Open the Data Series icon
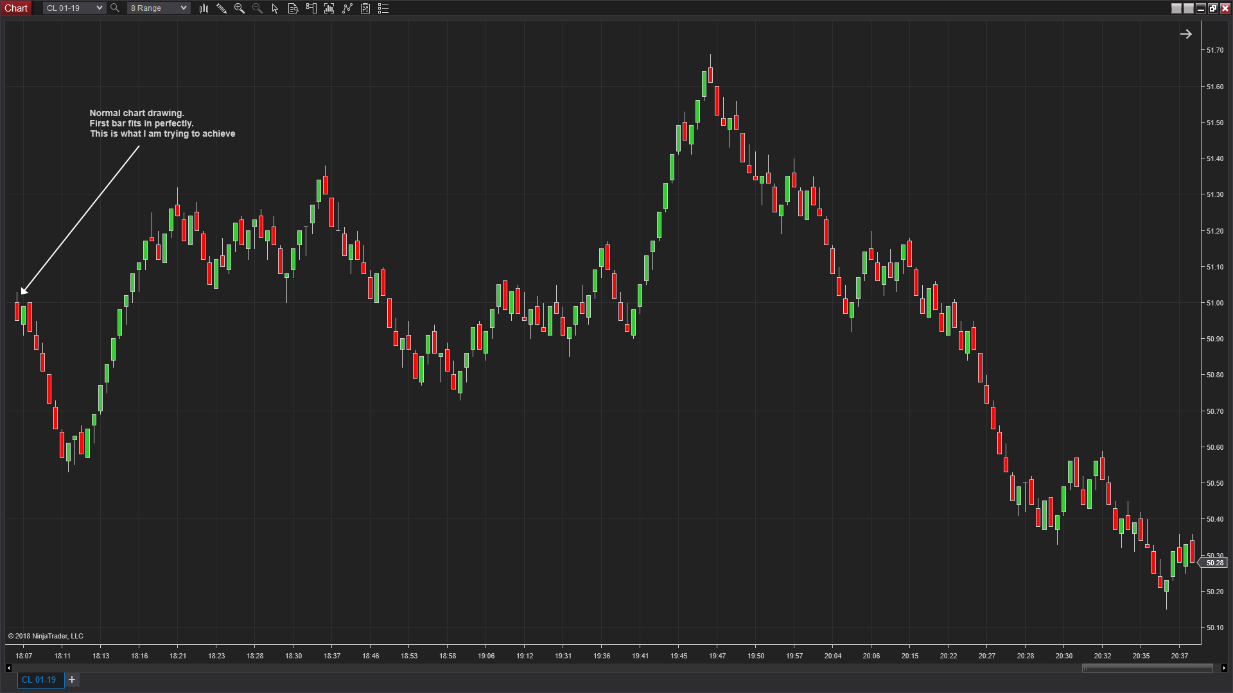The height and width of the screenshot is (693, 1233). pos(293,8)
